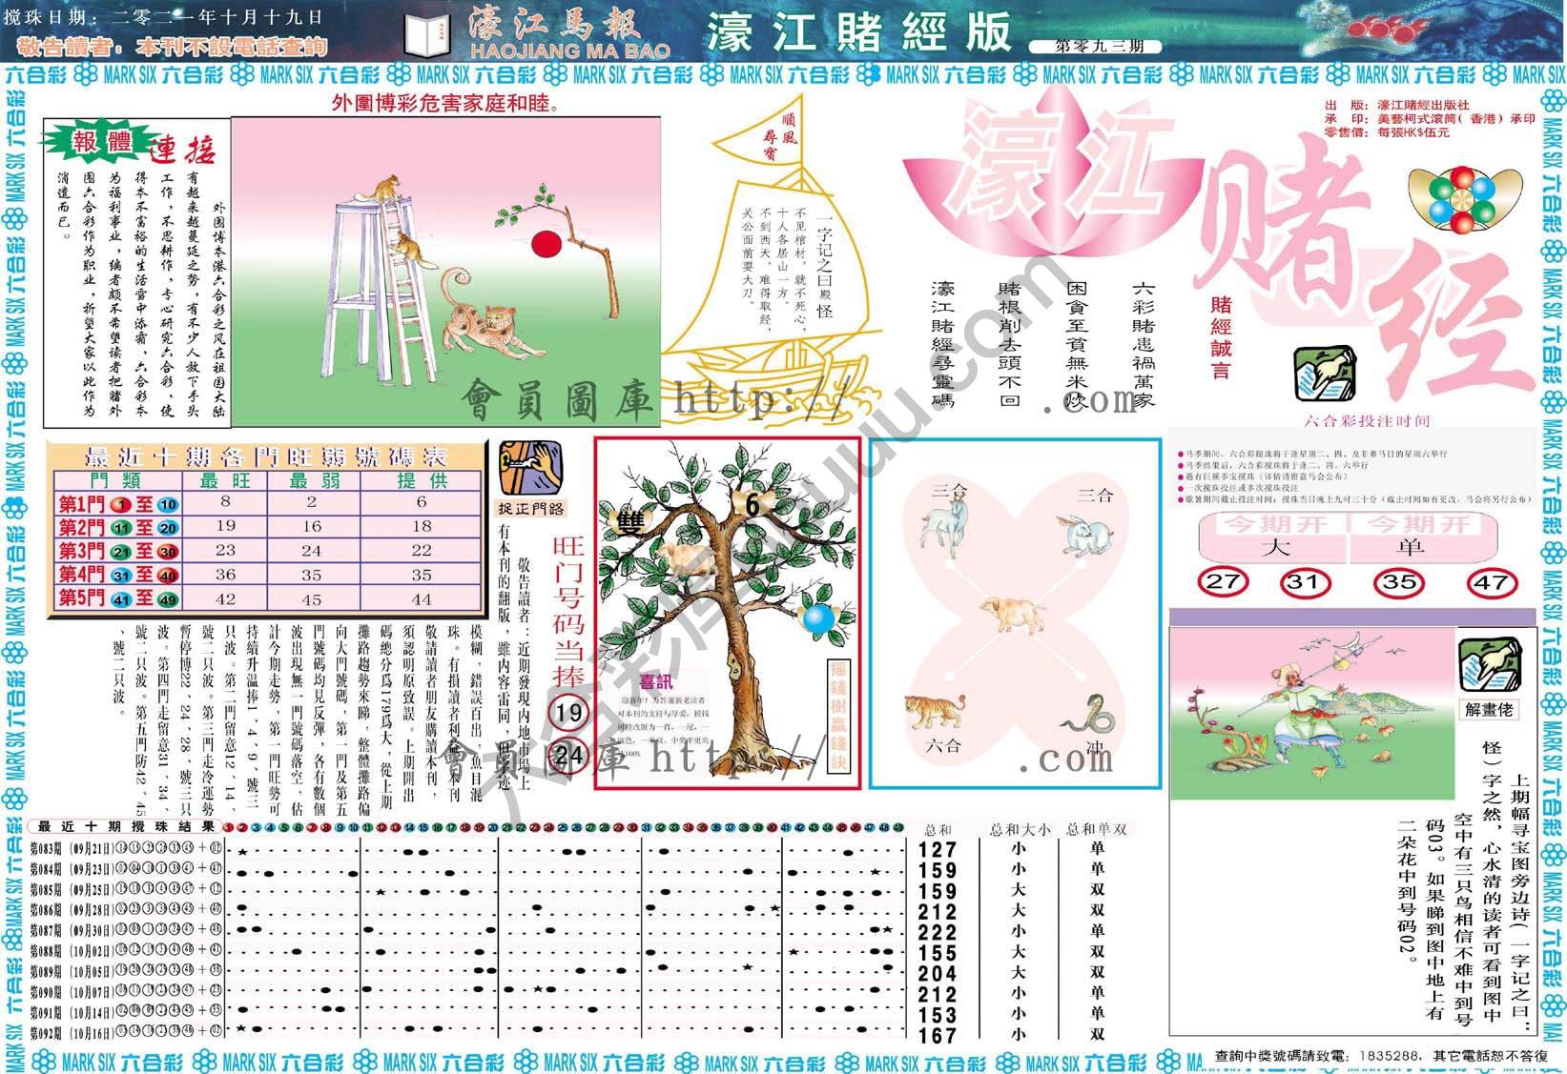Click the open book icon beside 濠江馬報
The height and width of the screenshot is (1074, 1567).
point(426,36)
